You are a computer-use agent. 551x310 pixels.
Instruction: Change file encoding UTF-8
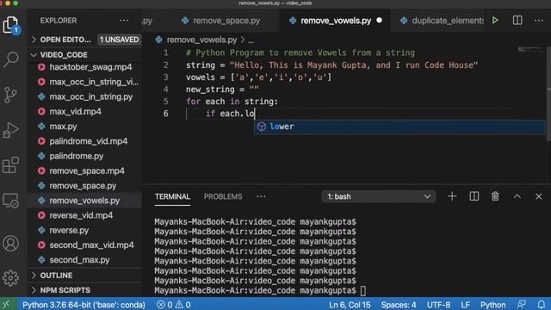click(438, 304)
